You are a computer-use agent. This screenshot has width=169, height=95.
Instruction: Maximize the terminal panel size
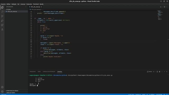(x=164, y=72)
